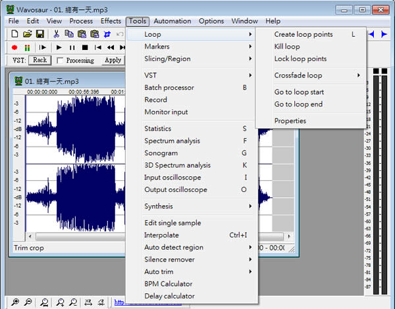Screen dimensions: 395x309
Task: Paste and mix with the second clipboard icon
Action: pyautogui.click(x=95, y=34)
